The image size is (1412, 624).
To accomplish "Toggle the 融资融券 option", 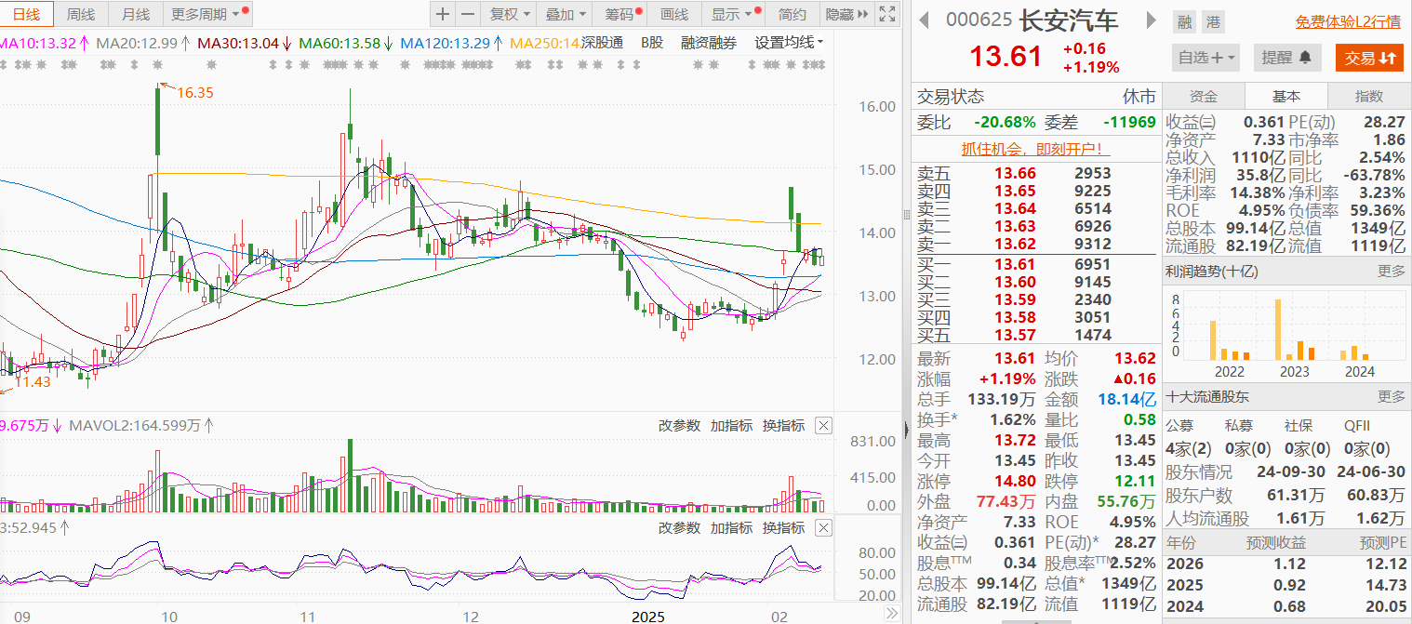I will (x=708, y=42).
